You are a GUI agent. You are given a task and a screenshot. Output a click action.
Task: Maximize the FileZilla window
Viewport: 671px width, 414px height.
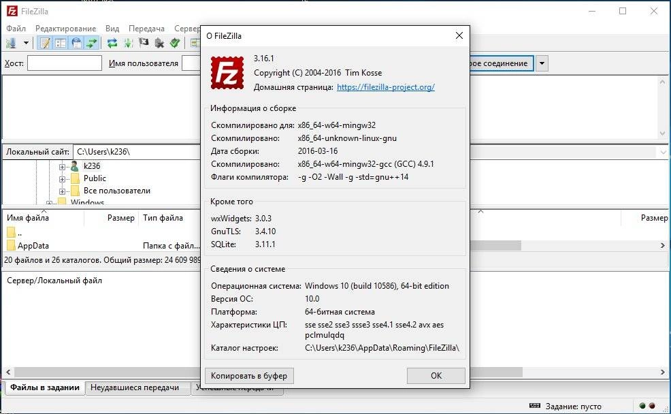(623, 11)
